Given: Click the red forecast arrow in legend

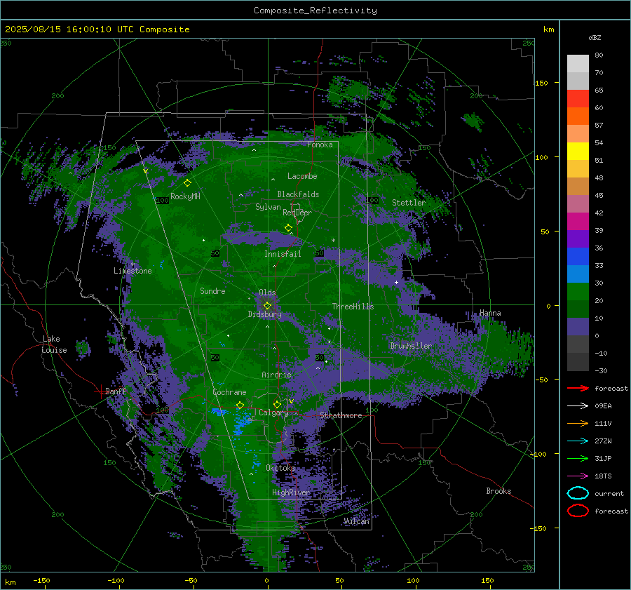Looking at the screenshot, I should 578,388.
